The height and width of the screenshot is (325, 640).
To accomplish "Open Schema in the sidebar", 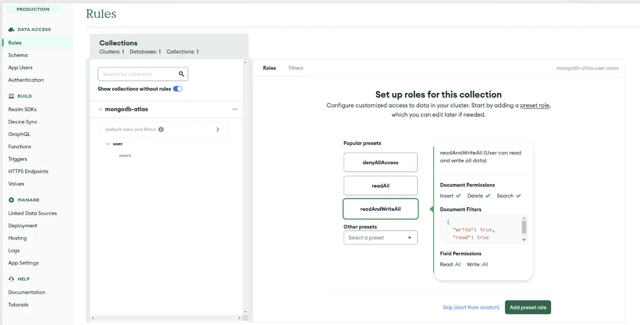I will [18, 55].
